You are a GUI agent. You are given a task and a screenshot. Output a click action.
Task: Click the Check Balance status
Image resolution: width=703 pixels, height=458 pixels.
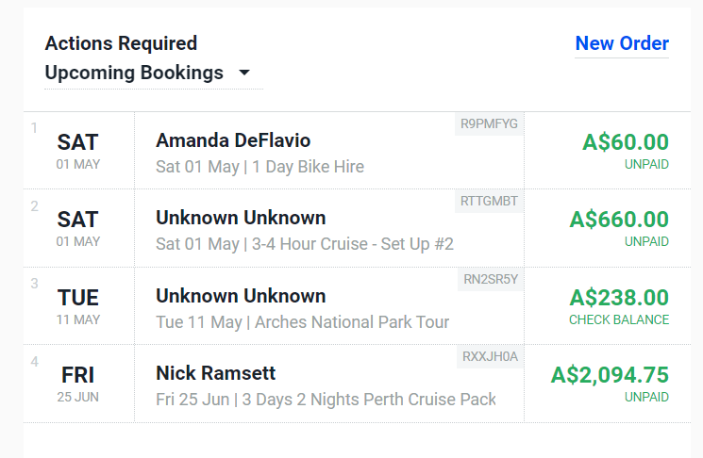618,319
